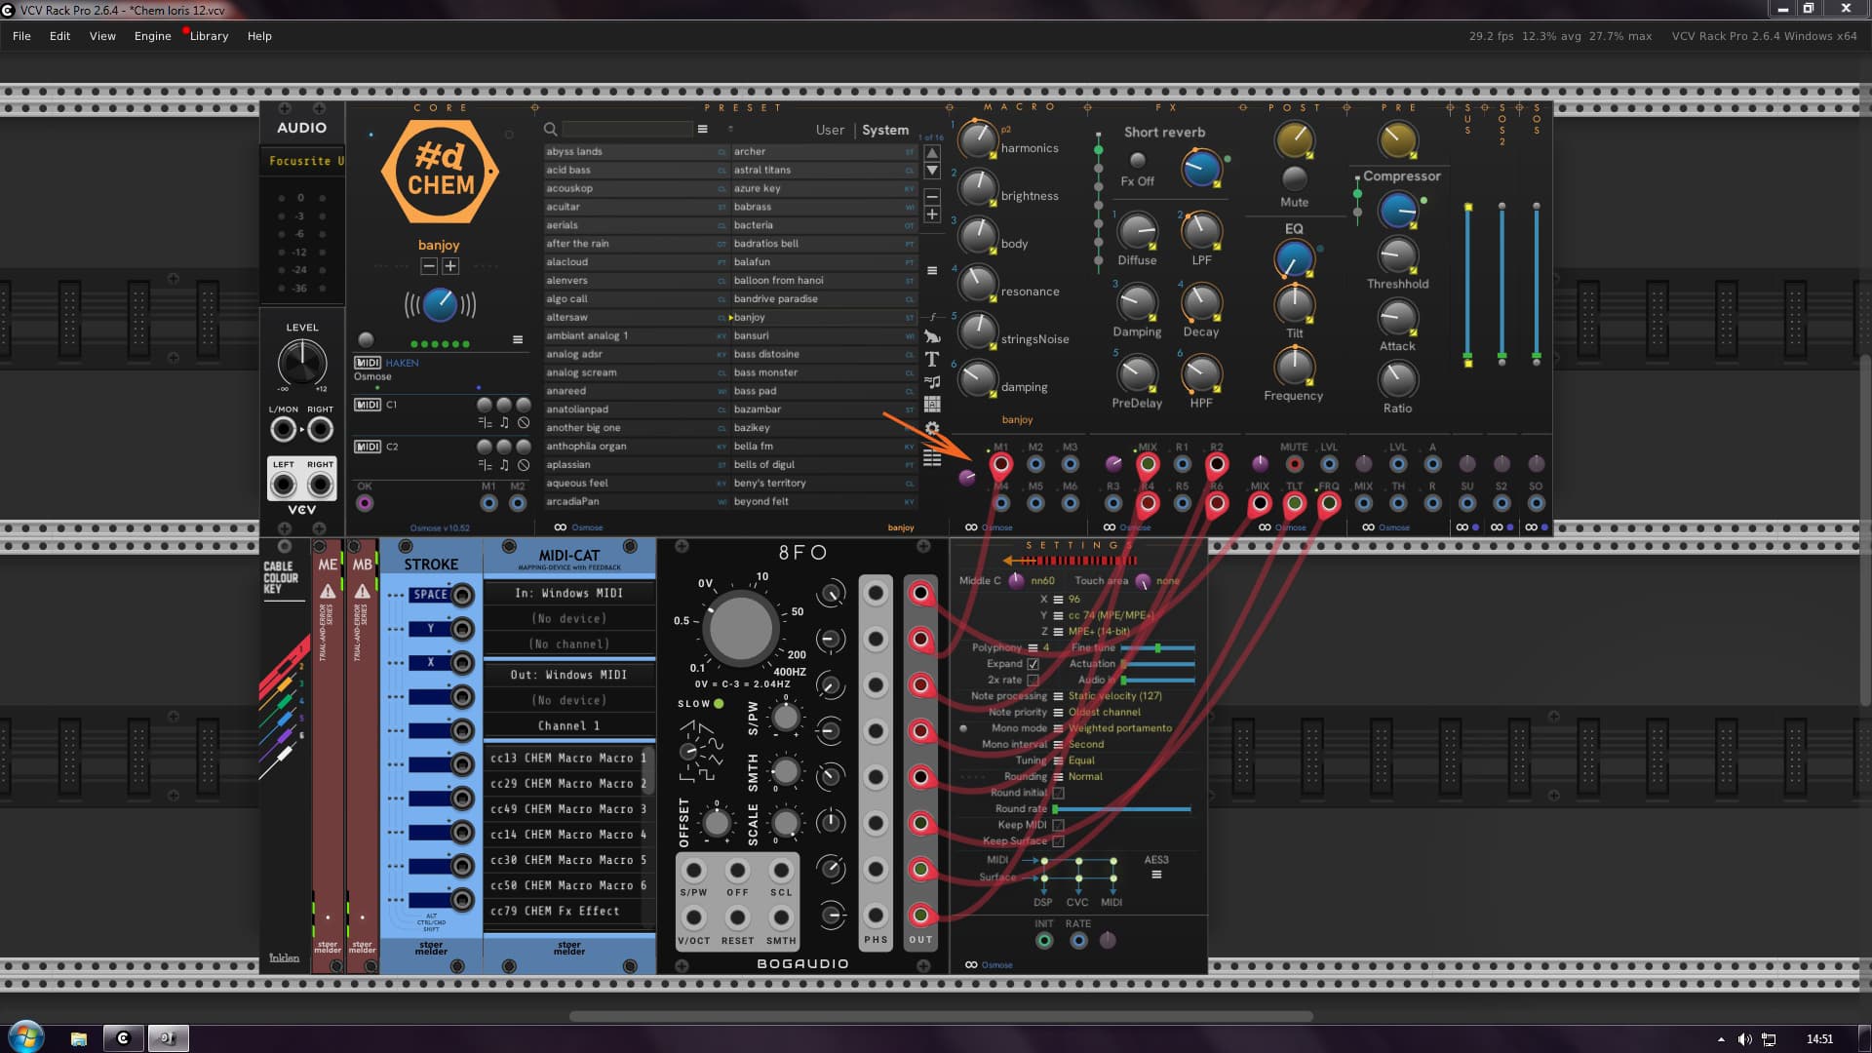Switch to the User preset tab
Screen dimensions: 1872x1053
coord(830,130)
